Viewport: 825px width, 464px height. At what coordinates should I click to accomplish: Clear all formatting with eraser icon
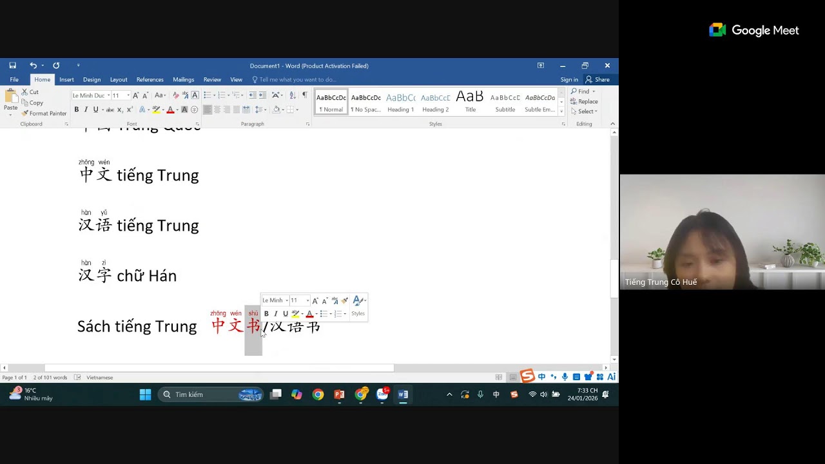(175, 95)
